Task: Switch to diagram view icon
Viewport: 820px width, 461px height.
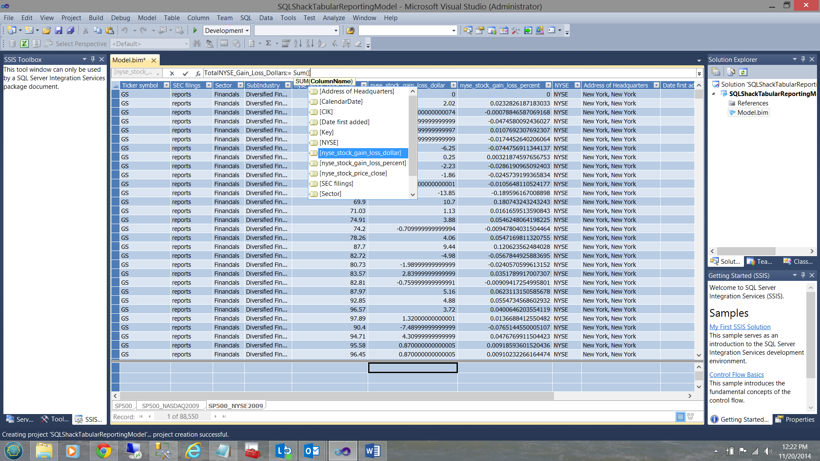Action: tap(690, 417)
